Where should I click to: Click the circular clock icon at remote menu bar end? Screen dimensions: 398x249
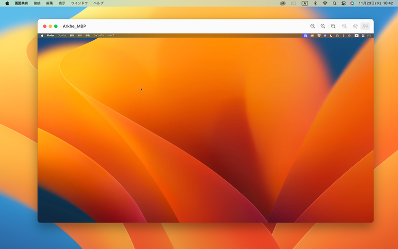click(369, 35)
